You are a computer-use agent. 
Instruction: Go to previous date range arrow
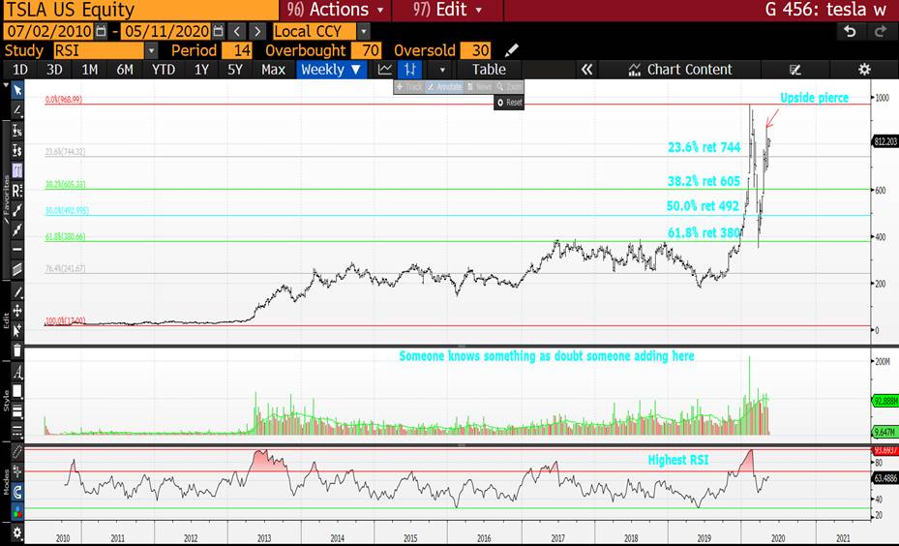tap(237, 31)
